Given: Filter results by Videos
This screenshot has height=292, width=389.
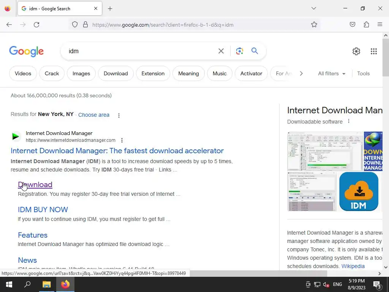Looking at the screenshot, I should [23, 73].
